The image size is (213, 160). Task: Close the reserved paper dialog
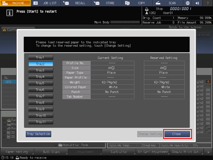click(177, 134)
